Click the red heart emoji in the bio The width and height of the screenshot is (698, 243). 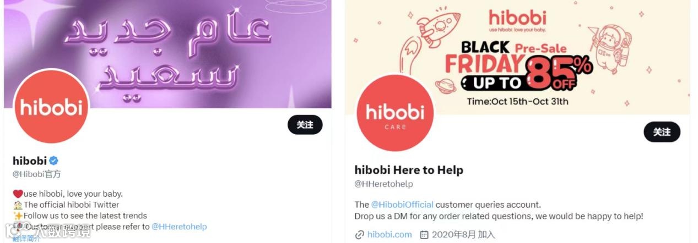pyautogui.click(x=18, y=194)
